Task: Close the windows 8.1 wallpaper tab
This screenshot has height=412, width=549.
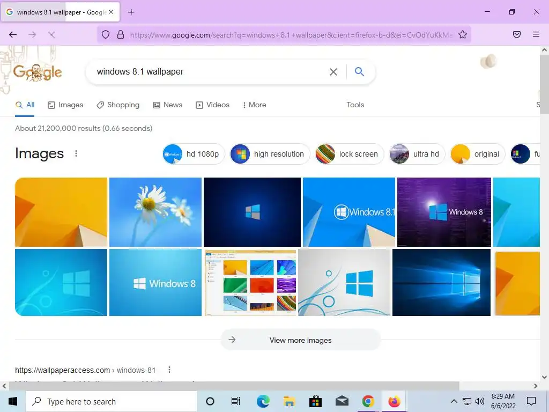Action: pyautogui.click(x=111, y=12)
